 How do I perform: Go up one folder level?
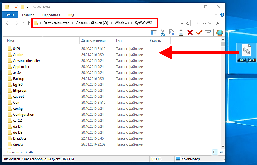29,23
